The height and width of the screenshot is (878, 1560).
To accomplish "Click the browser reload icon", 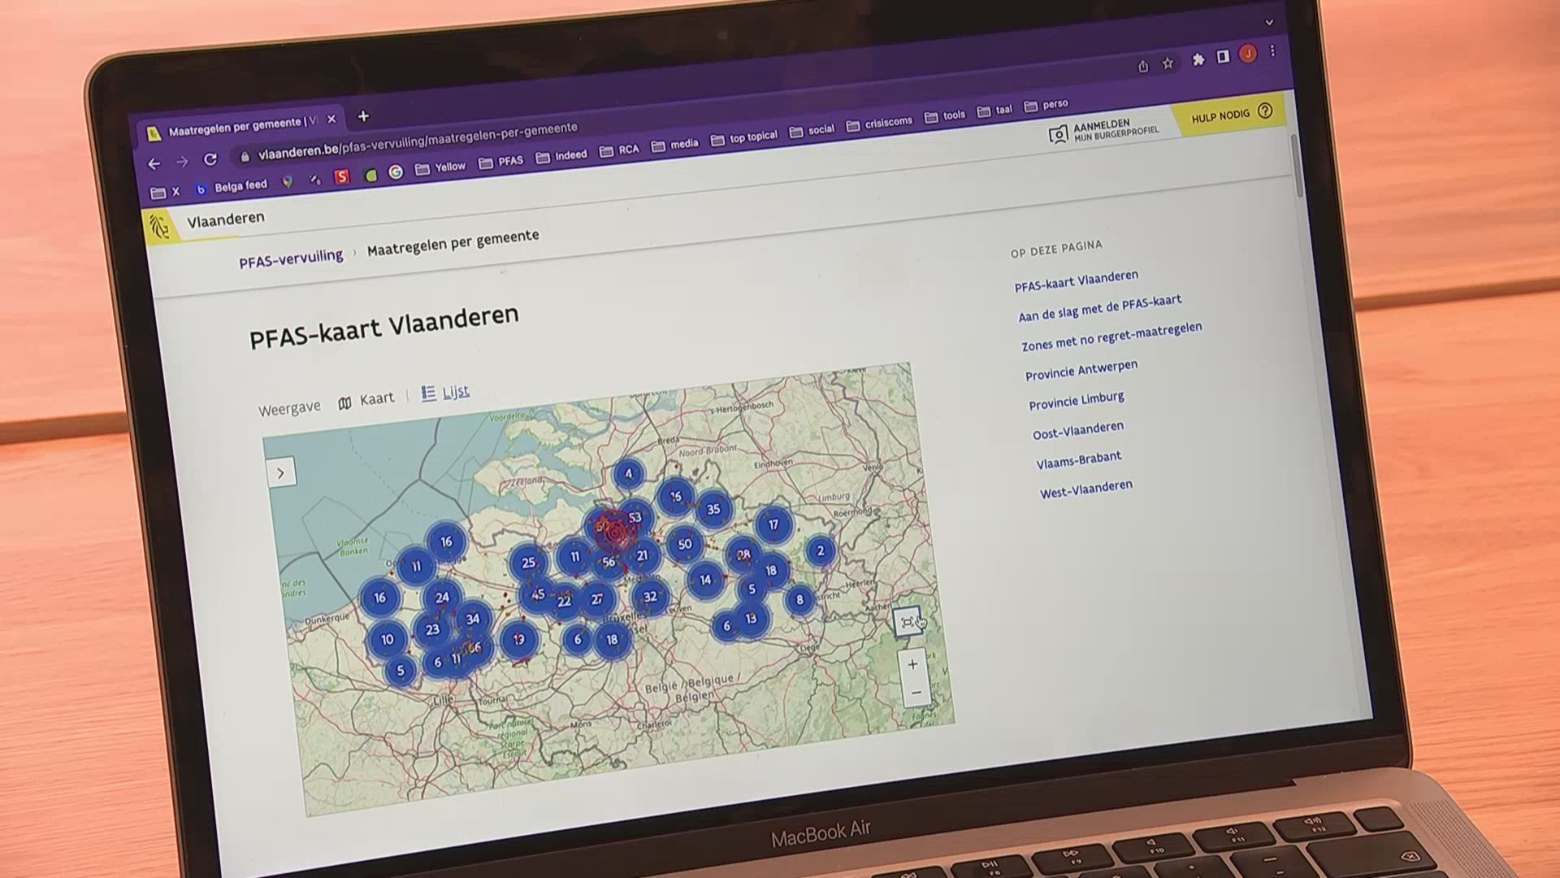I will (x=210, y=159).
